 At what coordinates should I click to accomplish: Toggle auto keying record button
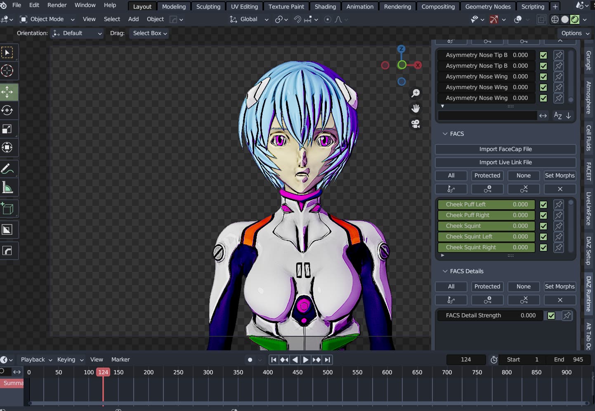pyautogui.click(x=250, y=360)
